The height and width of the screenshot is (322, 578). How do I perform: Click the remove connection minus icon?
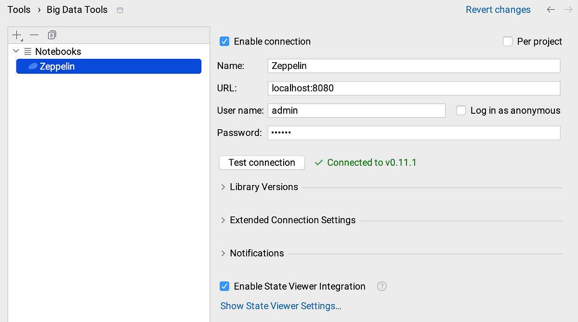(x=34, y=35)
